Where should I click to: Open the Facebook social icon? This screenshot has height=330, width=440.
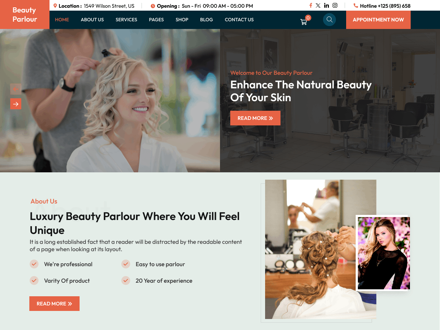pyautogui.click(x=311, y=5)
